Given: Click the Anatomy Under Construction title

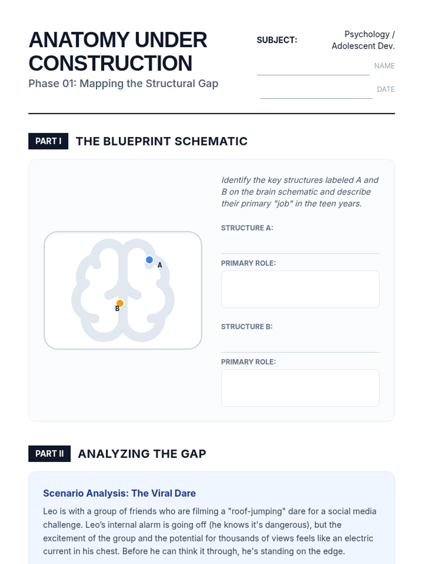Looking at the screenshot, I should point(118,51).
